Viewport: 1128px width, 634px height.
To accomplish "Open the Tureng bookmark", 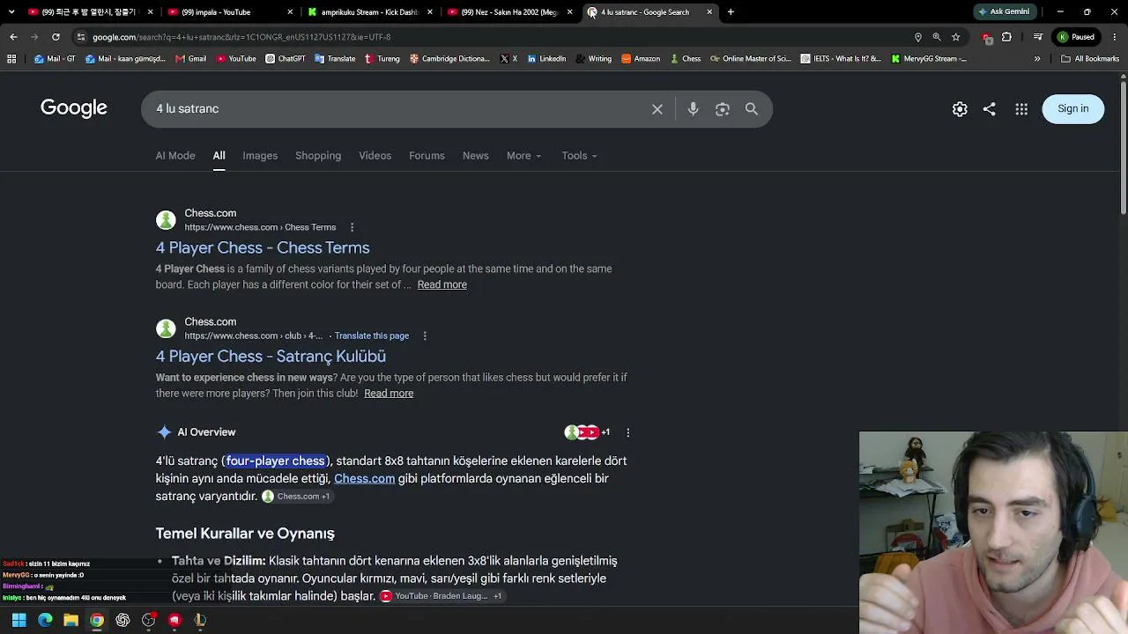I will coord(382,59).
